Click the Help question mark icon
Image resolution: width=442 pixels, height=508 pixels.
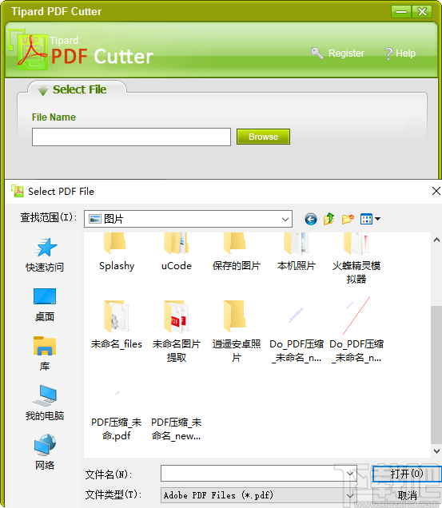(388, 54)
